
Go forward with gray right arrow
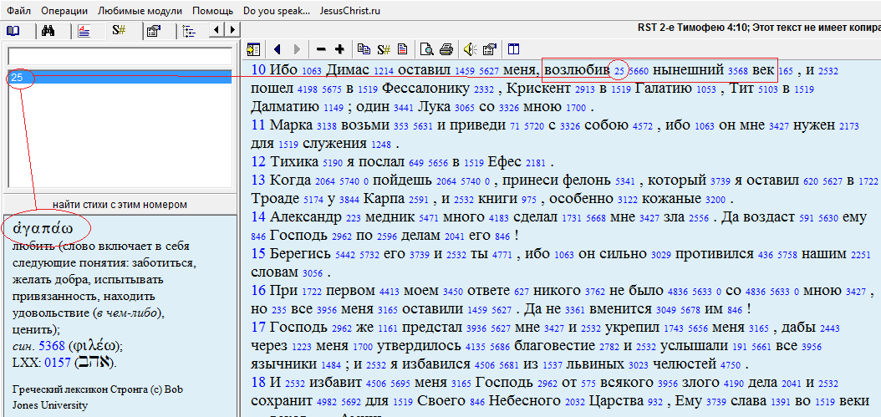(x=298, y=49)
